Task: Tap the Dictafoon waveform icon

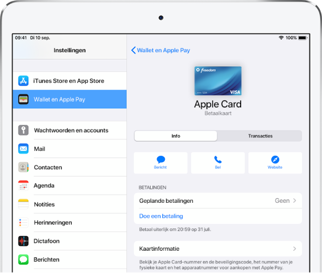Action: pyautogui.click(x=23, y=241)
